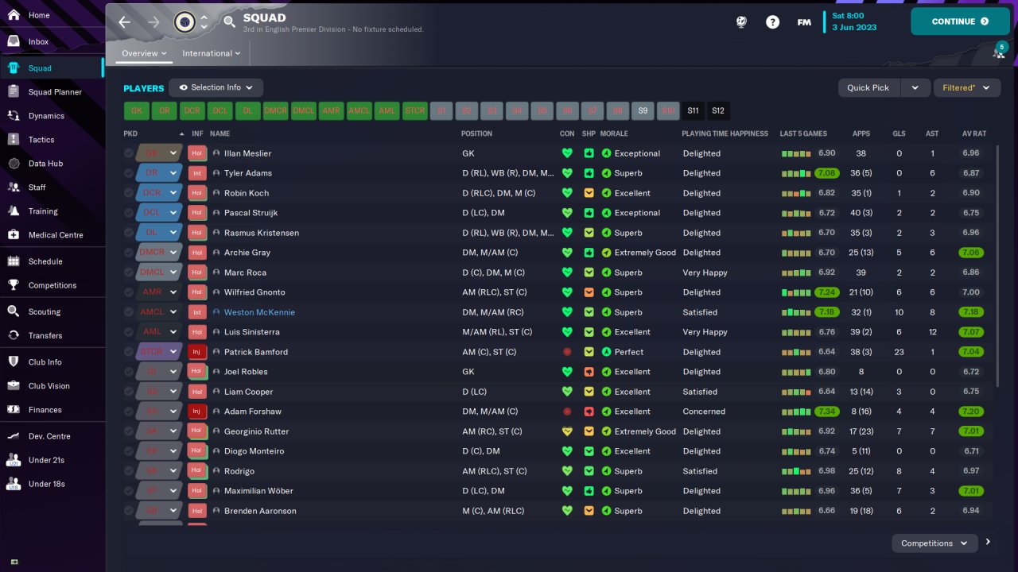The height and width of the screenshot is (572, 1018).
Task: Open the Staff icon
Action: coord(14,187)
